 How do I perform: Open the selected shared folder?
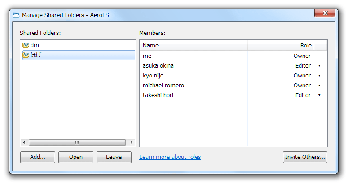point(76,157)
